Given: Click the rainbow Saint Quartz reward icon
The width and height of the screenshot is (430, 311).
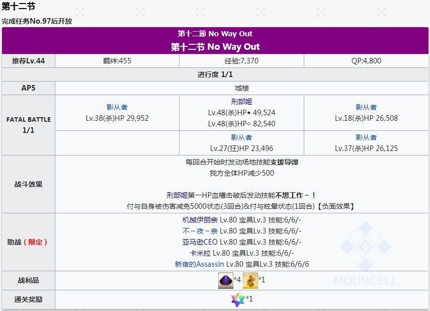Looking at the screenshot, I should pos(237,300).
